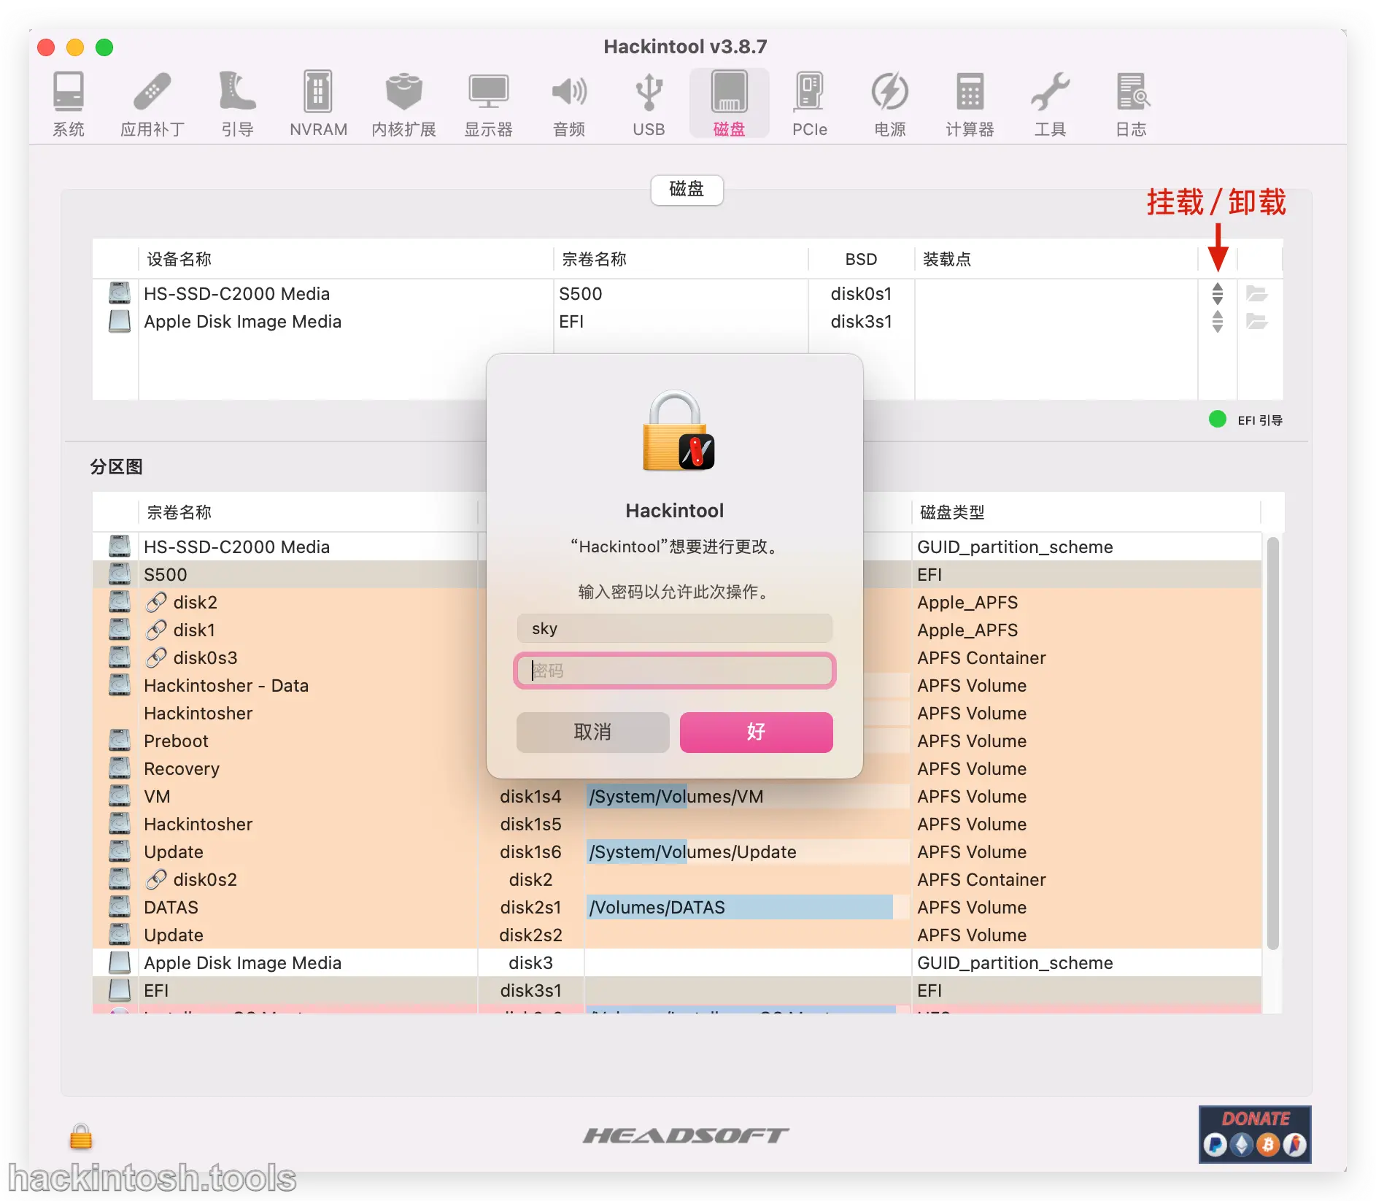Open the 工具 tools section

point(1050,104)
